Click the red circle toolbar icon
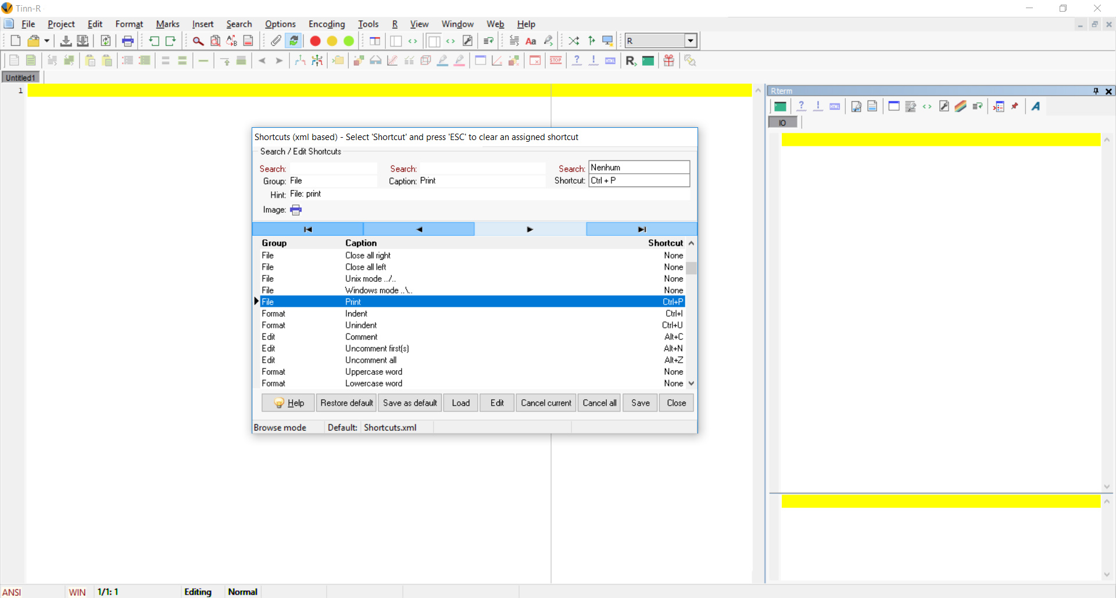The width and height of the screenshot is (1116, 598). point(315,41)
